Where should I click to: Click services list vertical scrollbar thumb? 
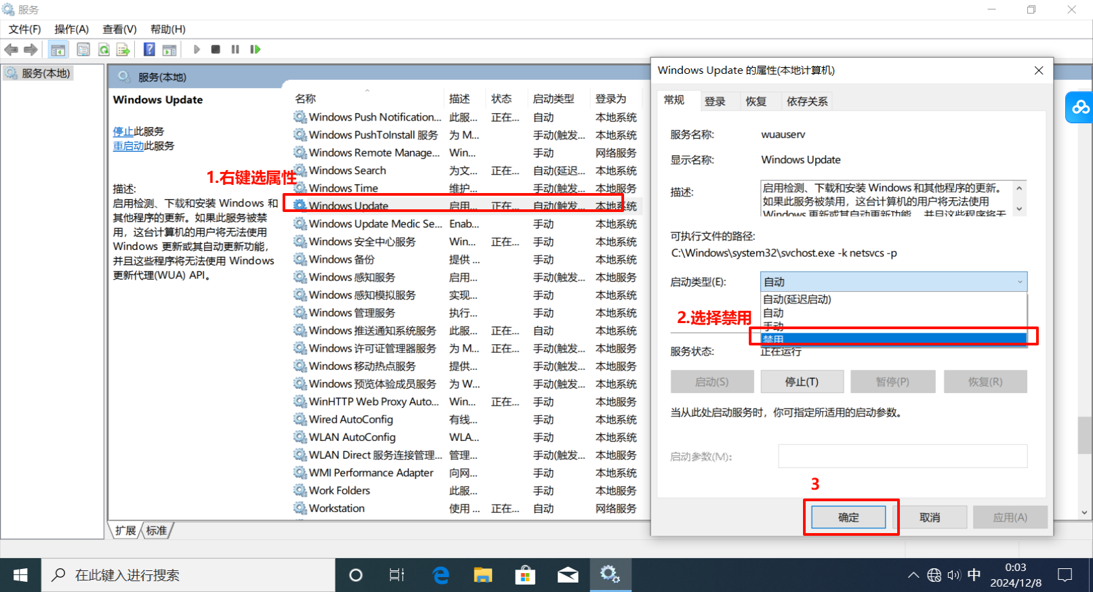pos(1085,435)
